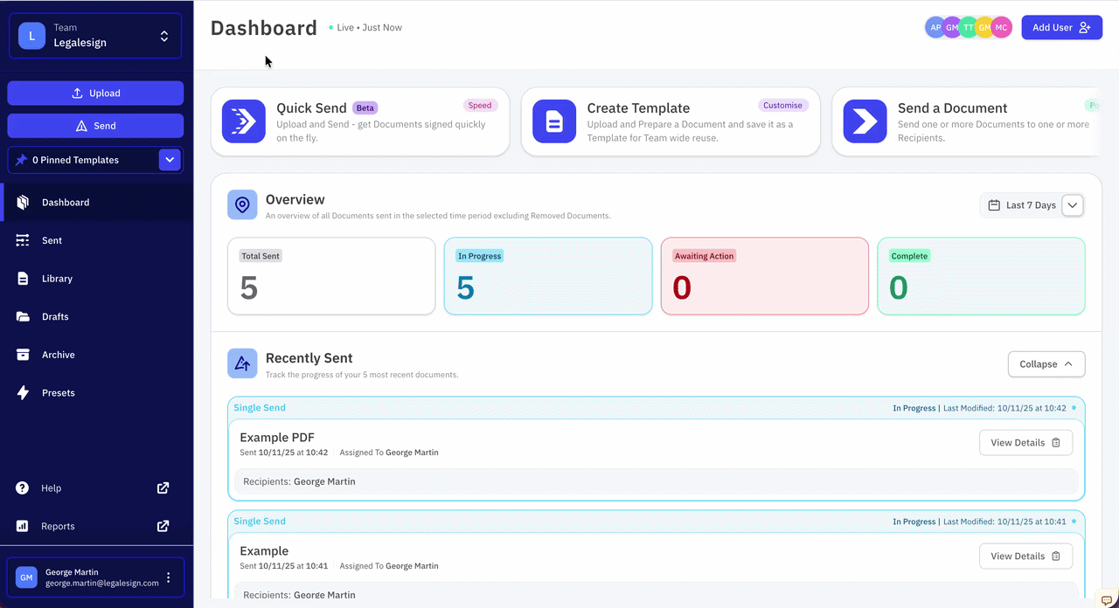
Task: View details for the Example PDF document
Action: 1018,442
